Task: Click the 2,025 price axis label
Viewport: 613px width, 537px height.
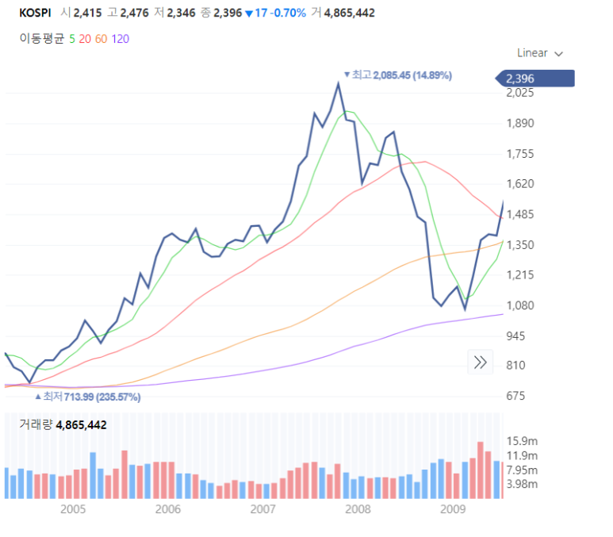Action: (x=520, y=93)
